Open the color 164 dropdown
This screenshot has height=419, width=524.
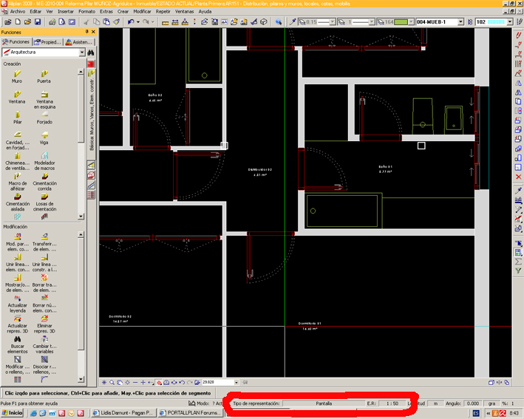click(411, 21)
